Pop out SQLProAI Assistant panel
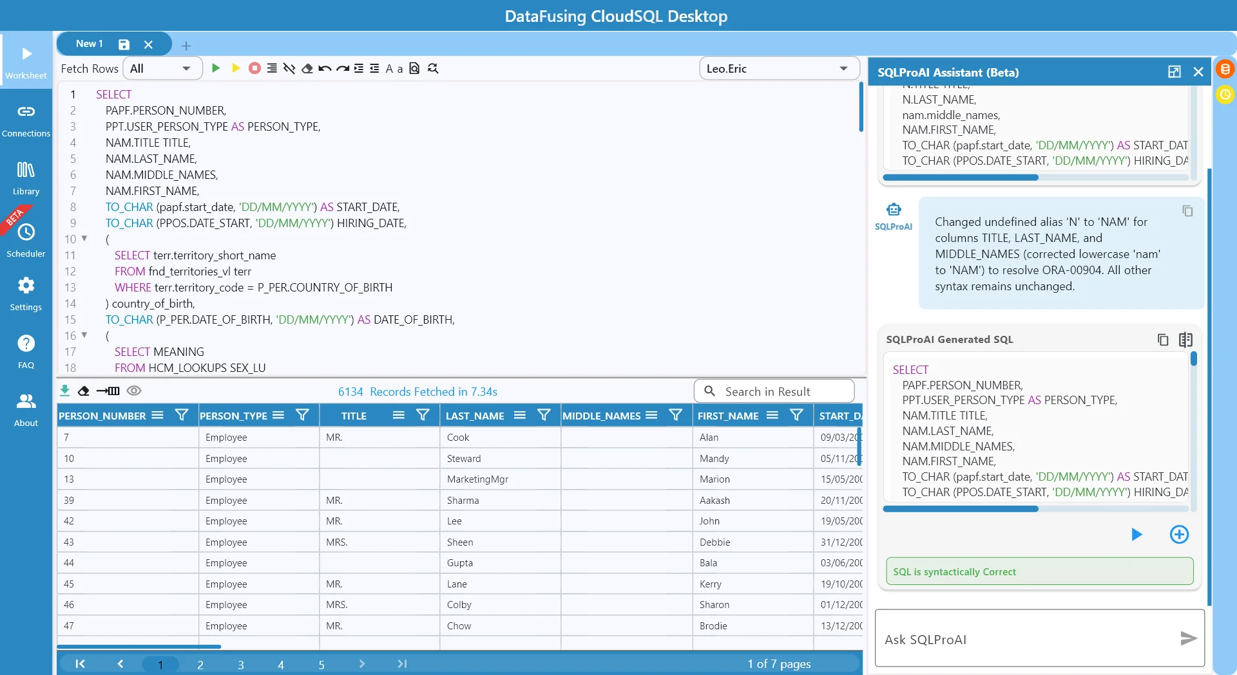This screenshot has height=675, width=1237. click(1175, 72)
